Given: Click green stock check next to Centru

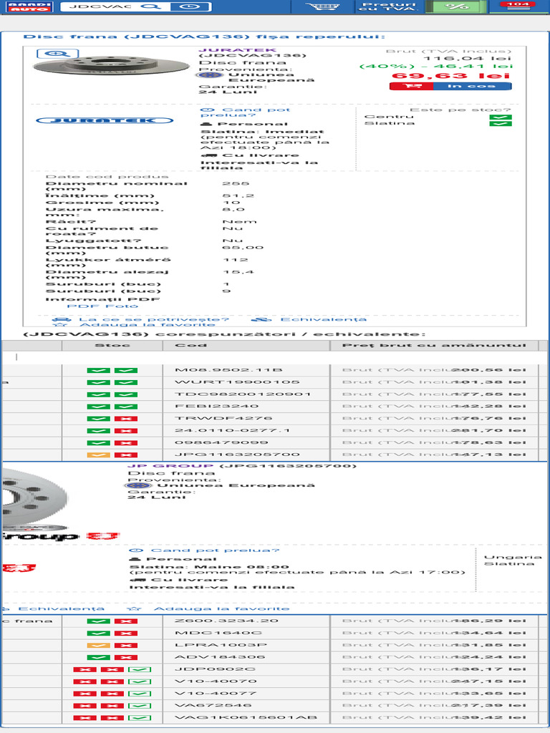Looking at the screenshot, I should coord(501,117).
